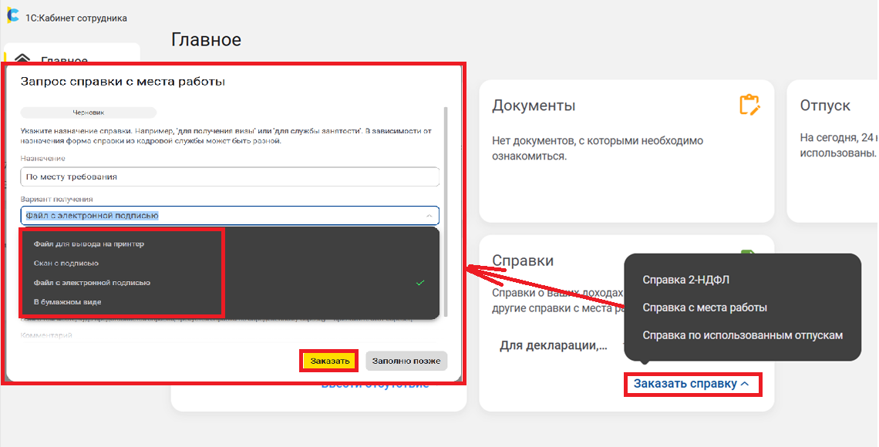Select Файл с электронной подписью in list
The image size is (879, 447).
click(x=92, y=283)
